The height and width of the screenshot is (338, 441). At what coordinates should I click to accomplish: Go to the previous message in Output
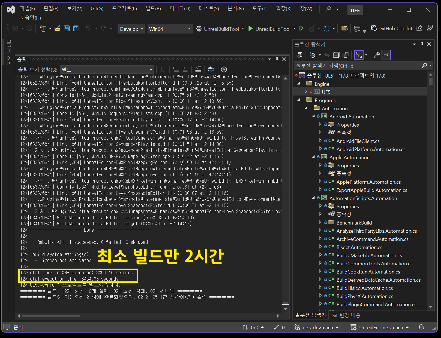pos(176,69)
